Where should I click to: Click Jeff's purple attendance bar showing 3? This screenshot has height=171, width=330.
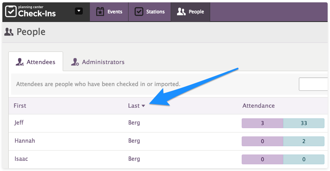pos(262,123)
